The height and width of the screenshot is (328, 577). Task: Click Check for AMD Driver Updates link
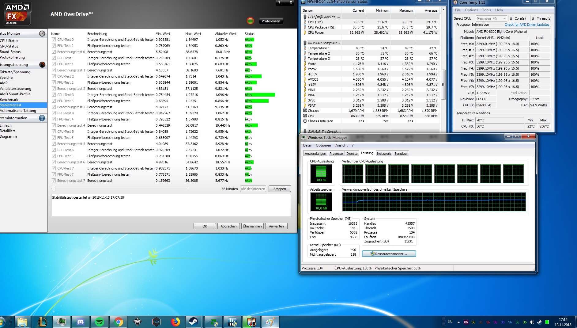click(x=527, y=25)
